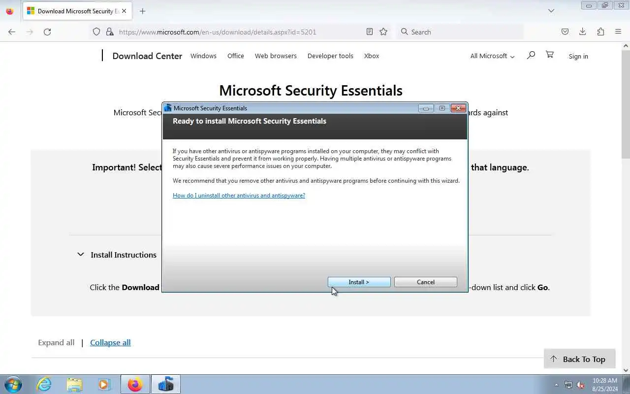Screen dimensions: 630x394
Task: Switch to Security Essentials installer taskbar icon
Action: pos(166,384)
